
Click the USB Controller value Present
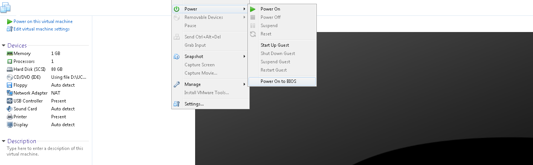click(x=59, y=101)
